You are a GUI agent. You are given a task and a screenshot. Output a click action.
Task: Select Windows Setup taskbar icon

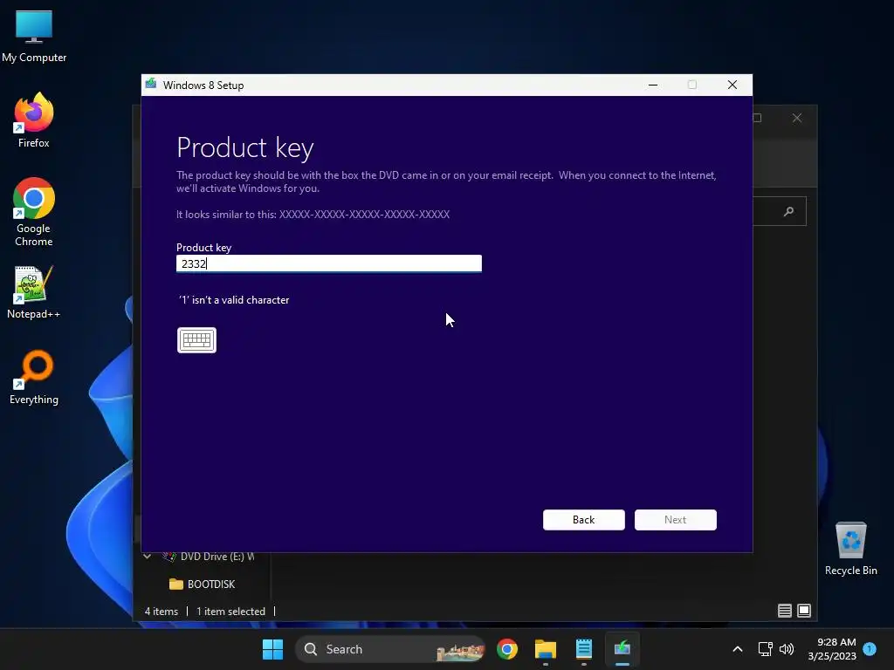[x=622, y=649]
